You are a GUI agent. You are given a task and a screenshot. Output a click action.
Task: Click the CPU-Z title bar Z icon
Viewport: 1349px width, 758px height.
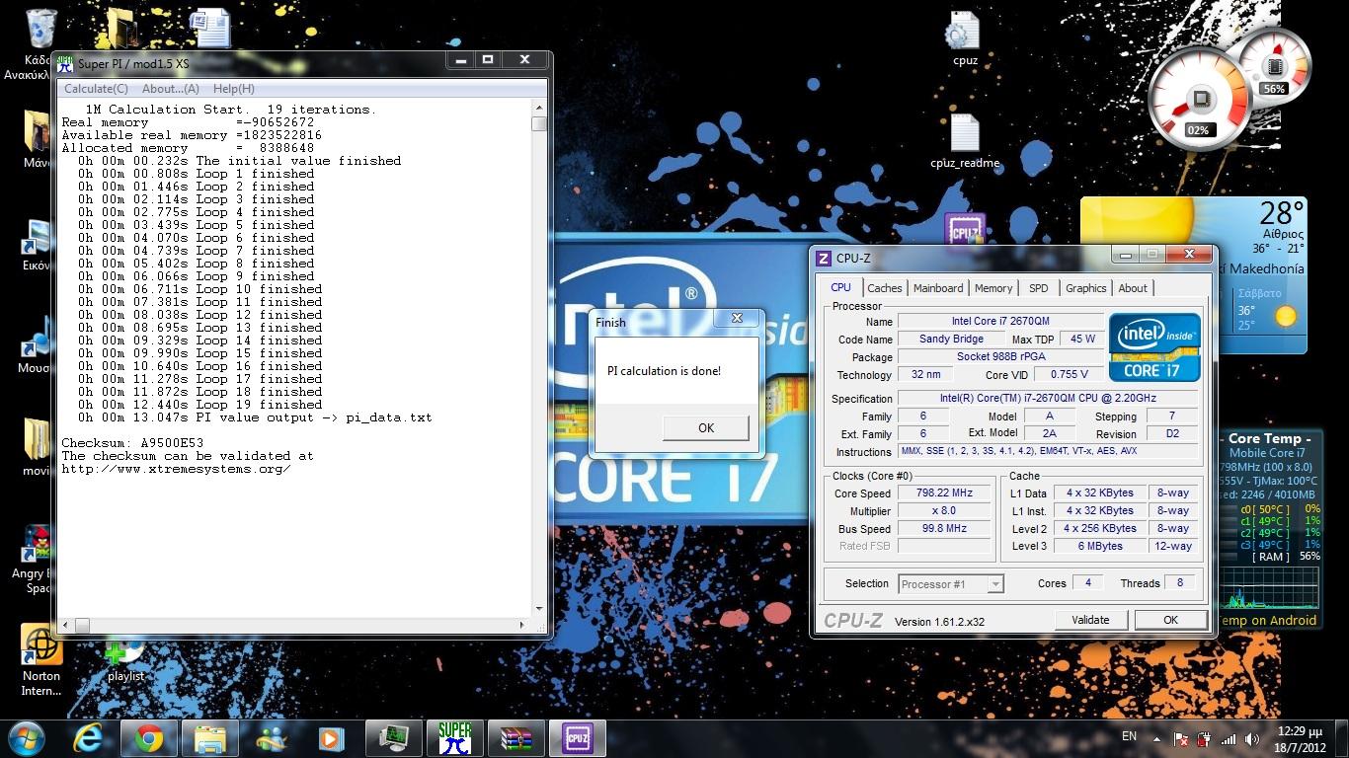click(824, 259)
